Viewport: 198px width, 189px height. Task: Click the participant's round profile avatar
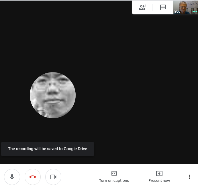53,95
